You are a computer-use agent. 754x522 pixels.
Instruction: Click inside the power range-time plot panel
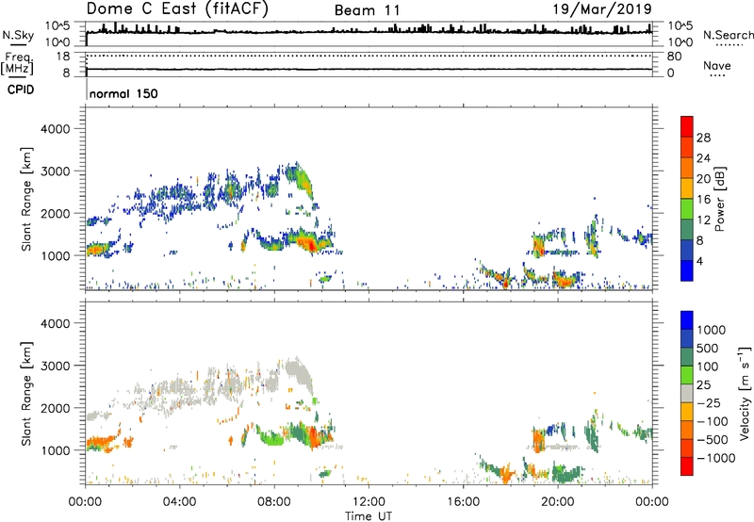[x=369, y=199]
